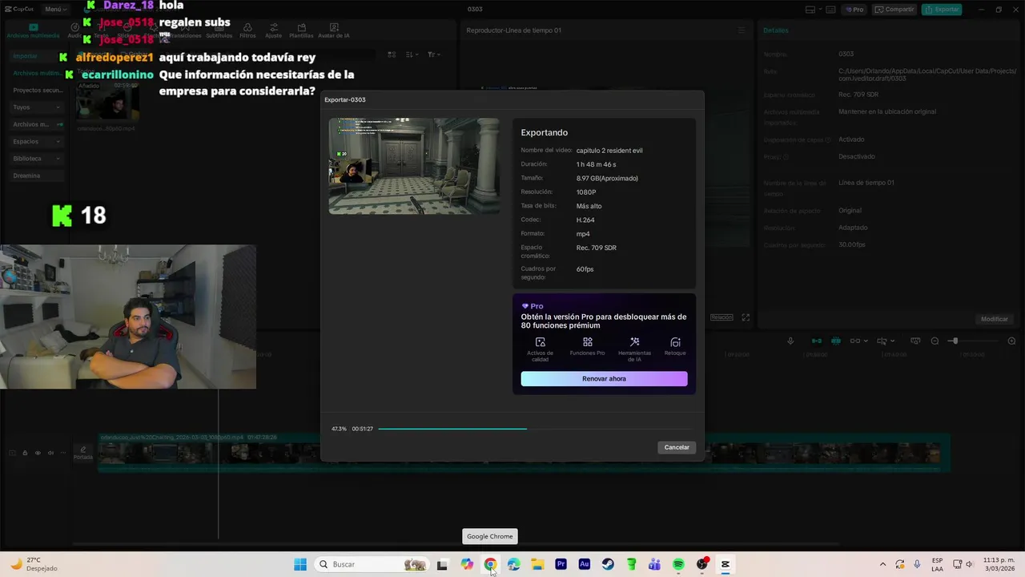Viewport: 1025px width, 577px height.
Task: Hide the main video track
Action: pos(38,453)
